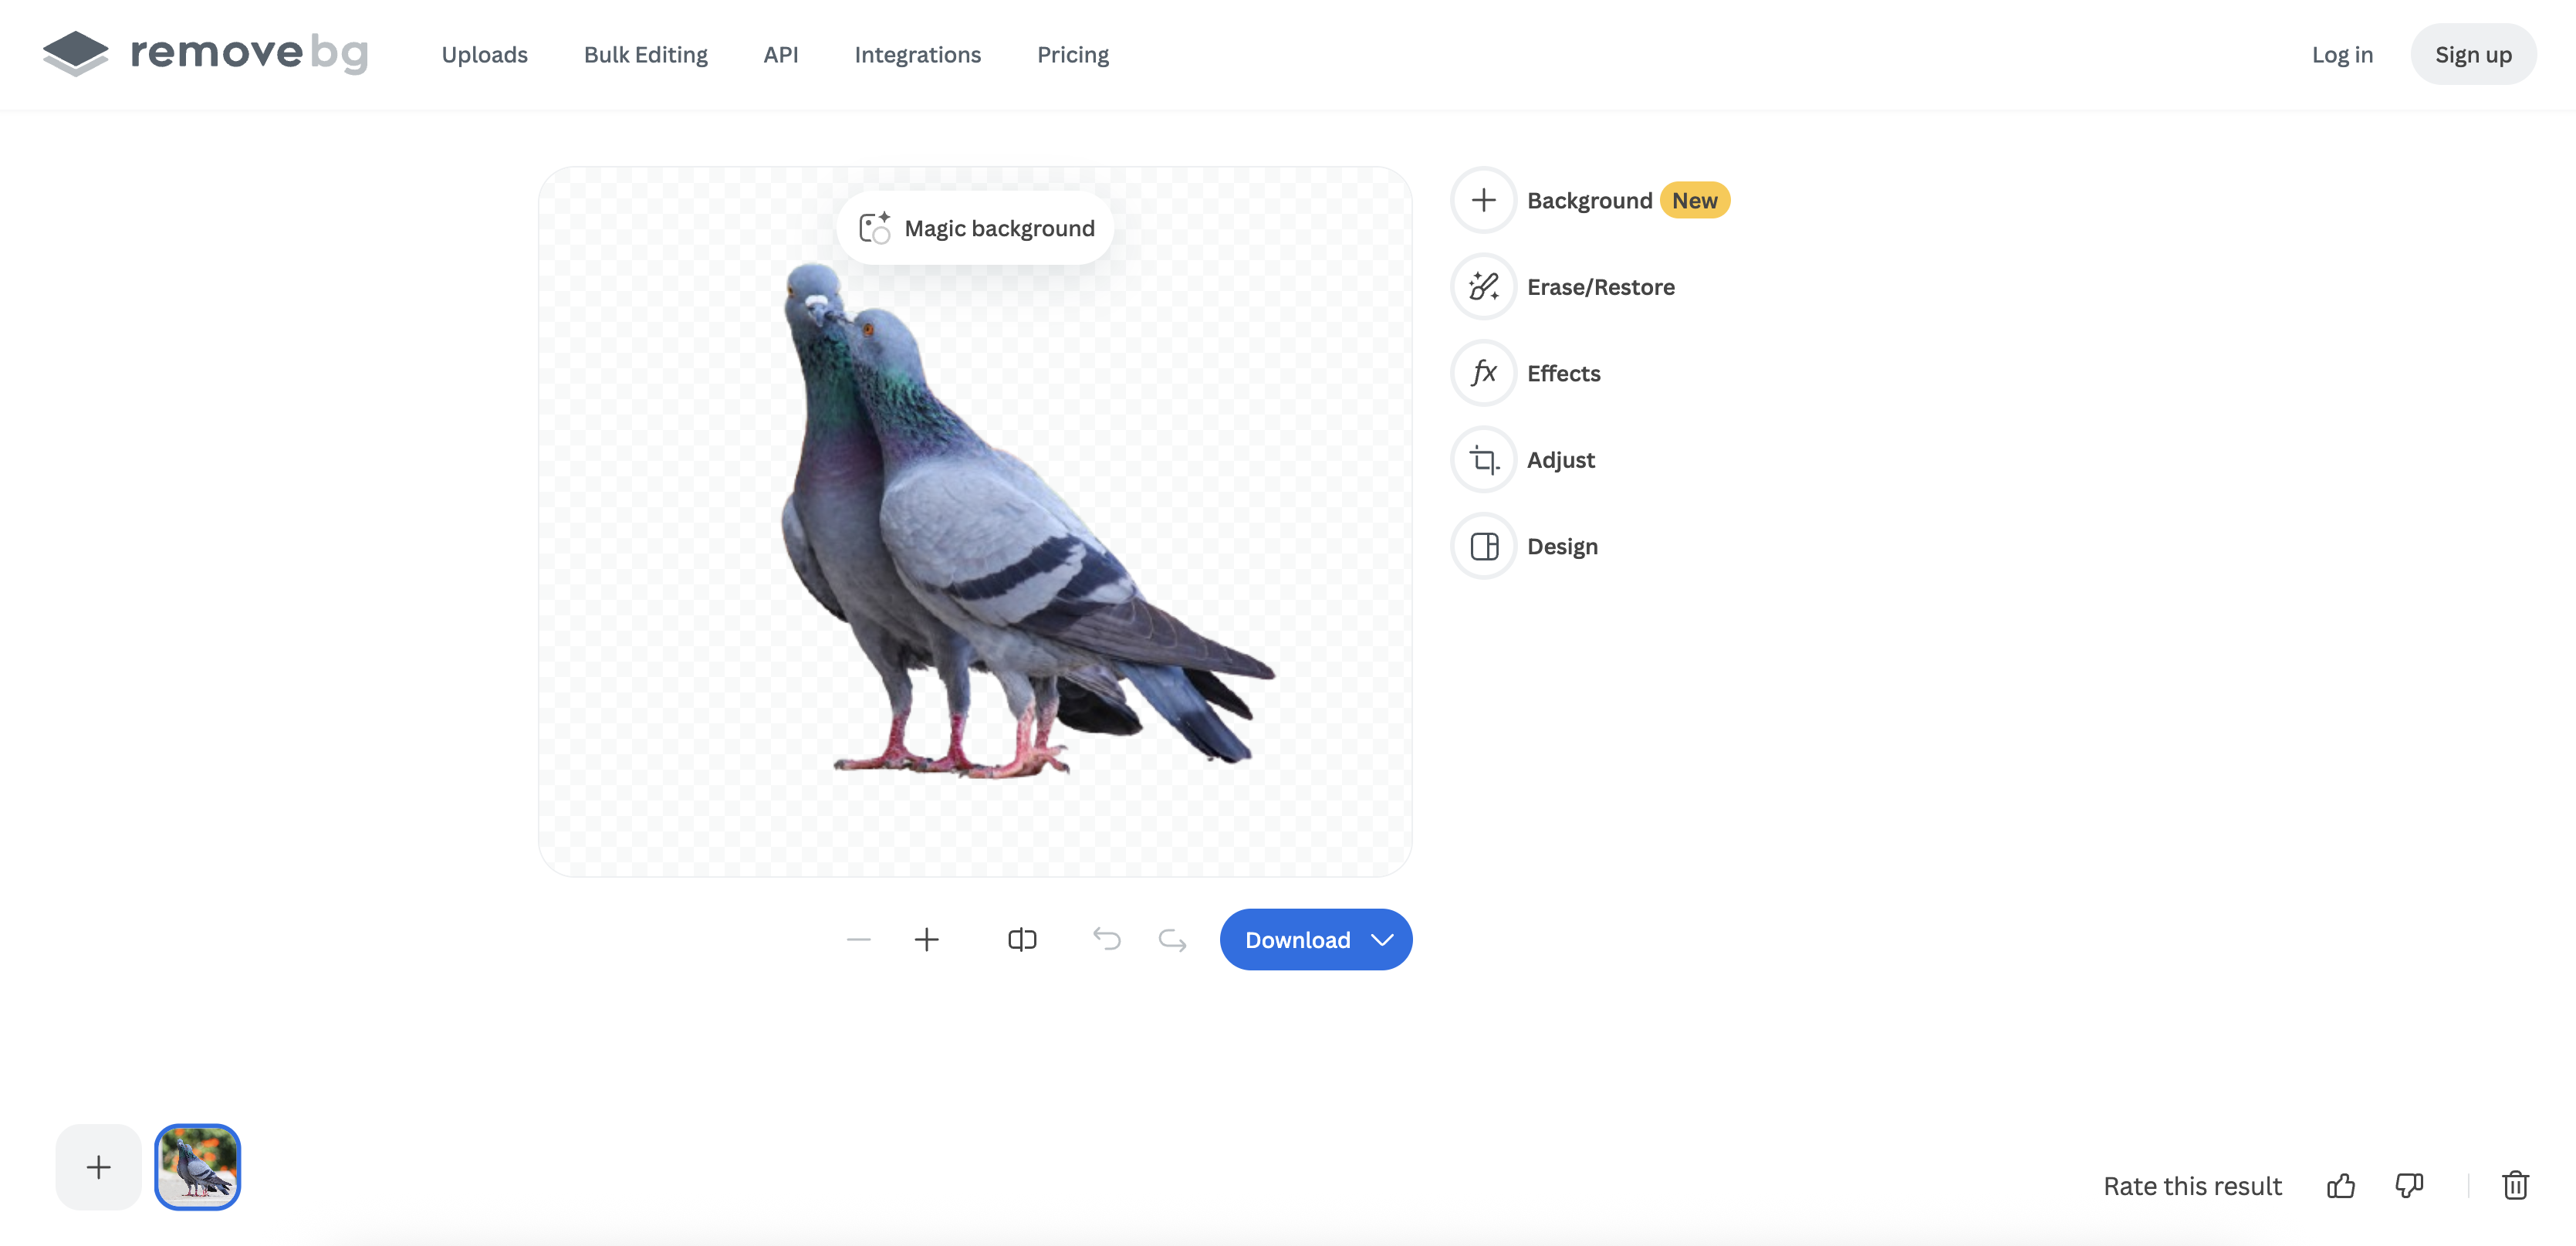
Task: Click the Sign up button
Action: (2472, 55)
